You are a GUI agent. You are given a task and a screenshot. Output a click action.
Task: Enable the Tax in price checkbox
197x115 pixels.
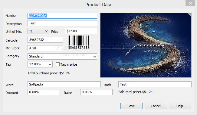click(x=57, y=64)
